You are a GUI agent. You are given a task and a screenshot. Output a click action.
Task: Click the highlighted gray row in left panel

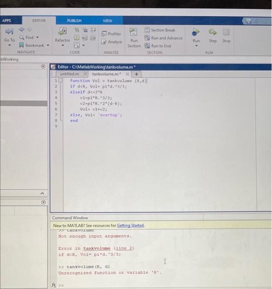(x=24, y=103)
